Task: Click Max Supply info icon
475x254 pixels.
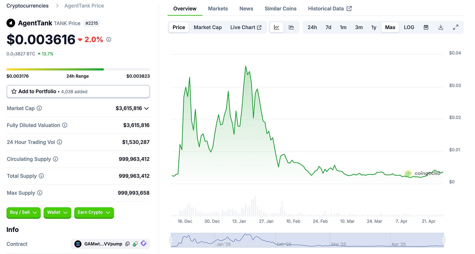Action: point(39,193)
